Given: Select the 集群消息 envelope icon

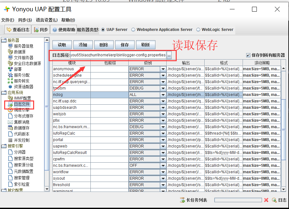Looking at the screenshot, I should tap(10, 122).
